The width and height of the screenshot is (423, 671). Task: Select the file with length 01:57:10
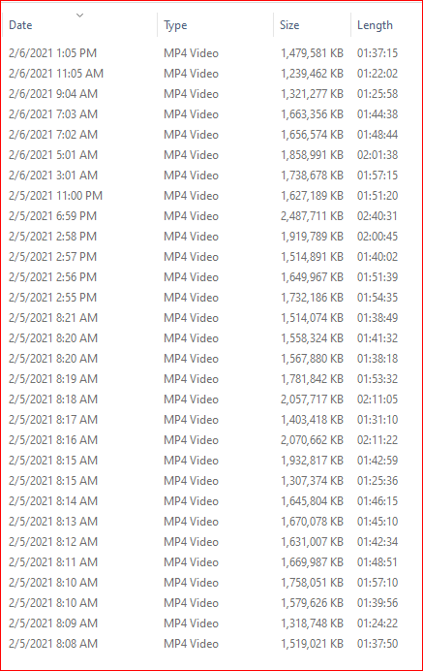point(211,583)
